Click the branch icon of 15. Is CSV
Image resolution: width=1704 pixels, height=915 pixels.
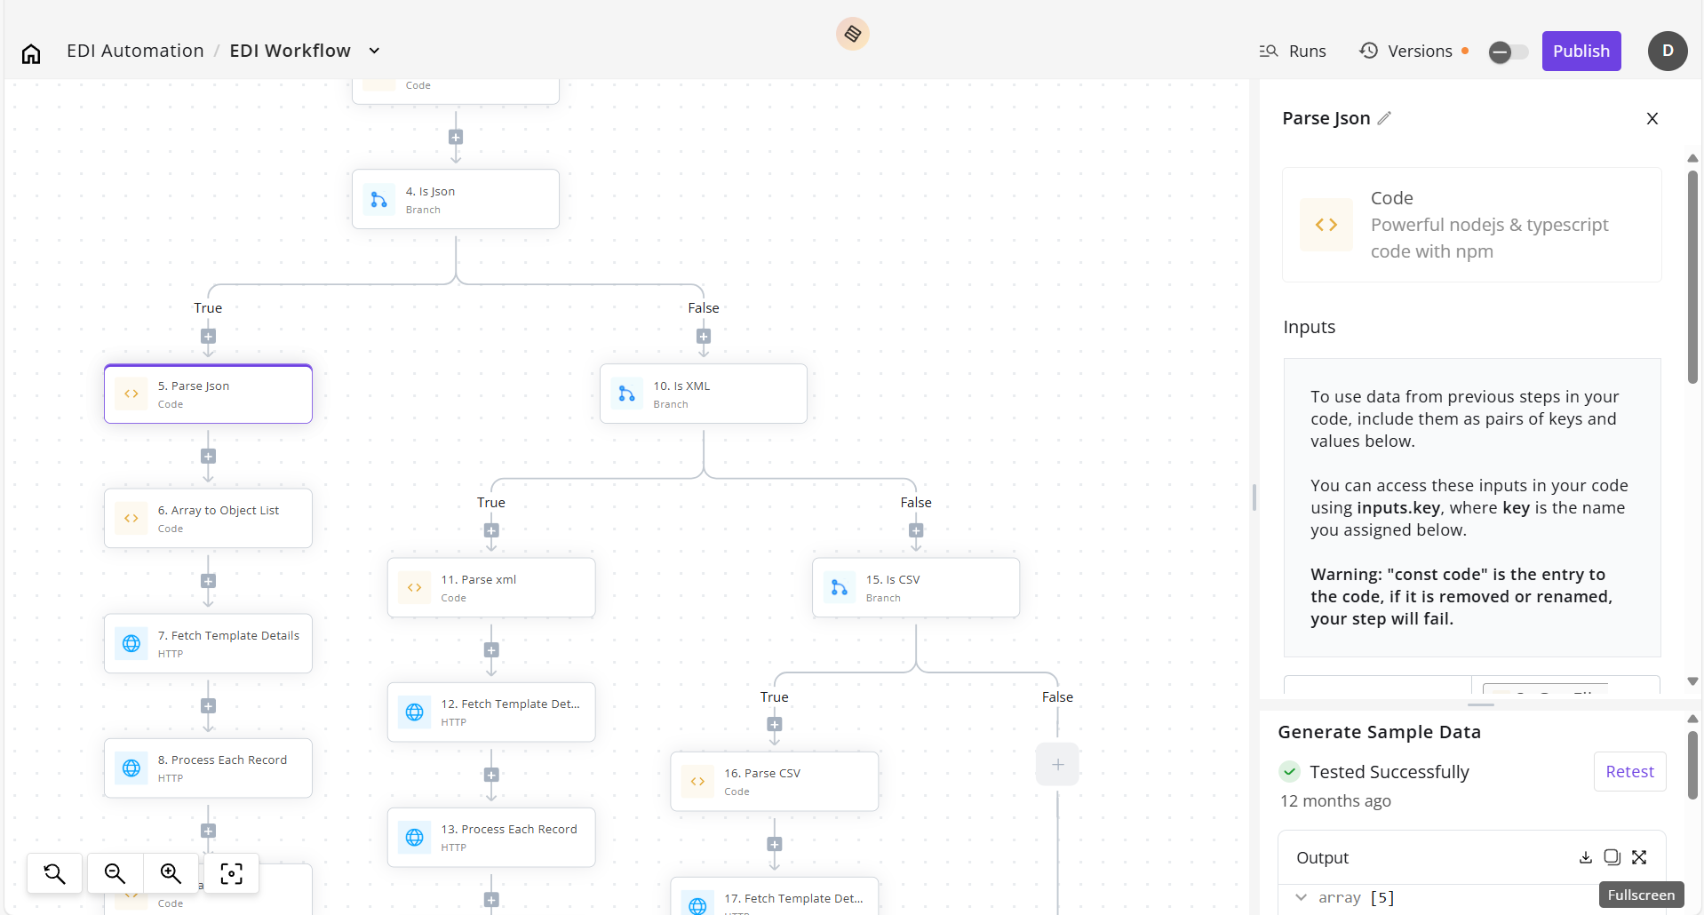point(840,587)
